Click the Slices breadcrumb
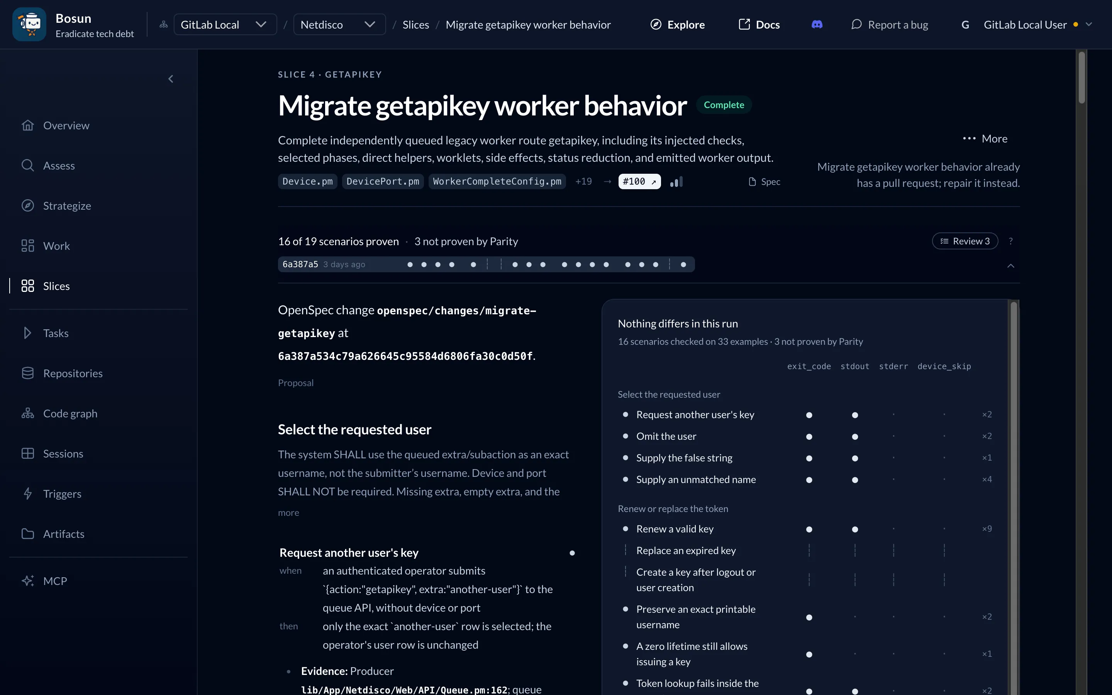 pyautogui.click(x=415, y=24)
